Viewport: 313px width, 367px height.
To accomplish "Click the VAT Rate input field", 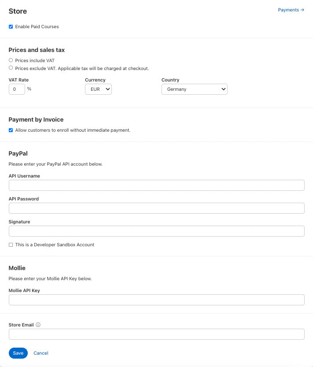I will (x=17, y=89).
